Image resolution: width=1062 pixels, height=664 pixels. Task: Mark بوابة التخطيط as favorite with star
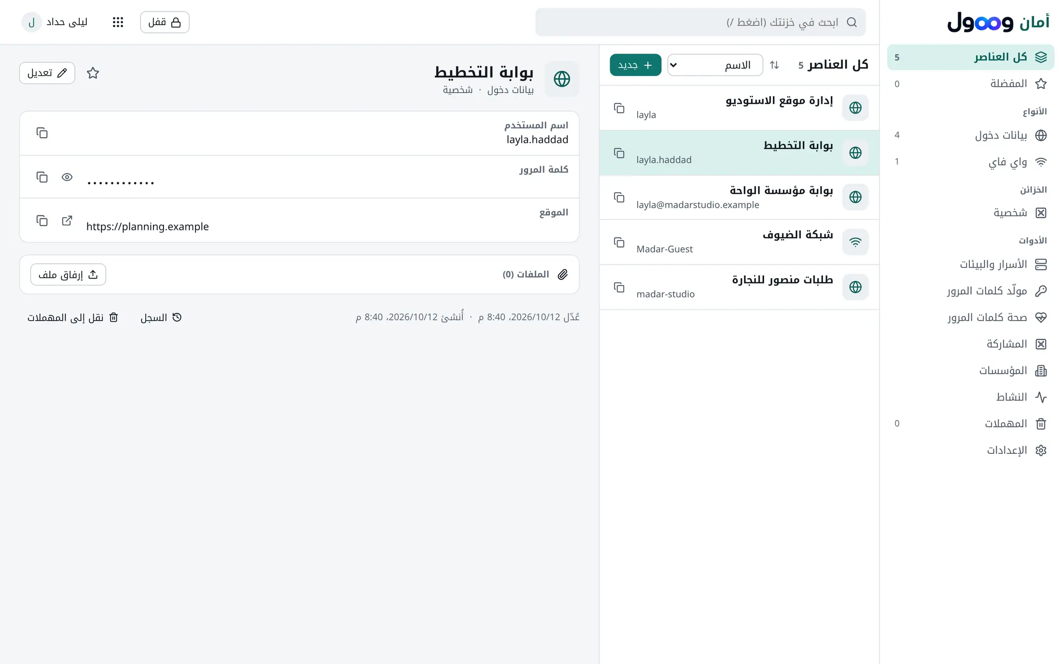(93, 73)
